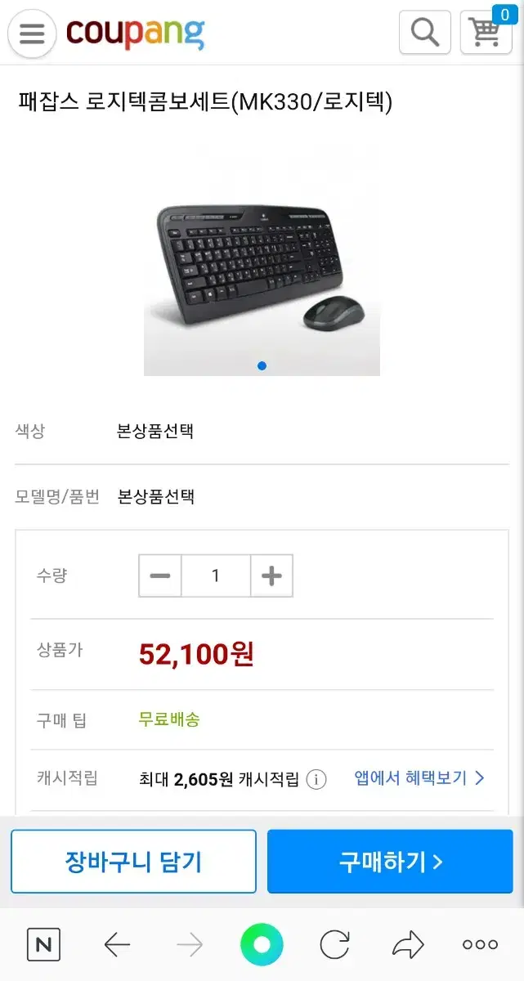Tap the 구매하기 purchase button
This screenshot has width=524, height=981.
click(391, 862)
